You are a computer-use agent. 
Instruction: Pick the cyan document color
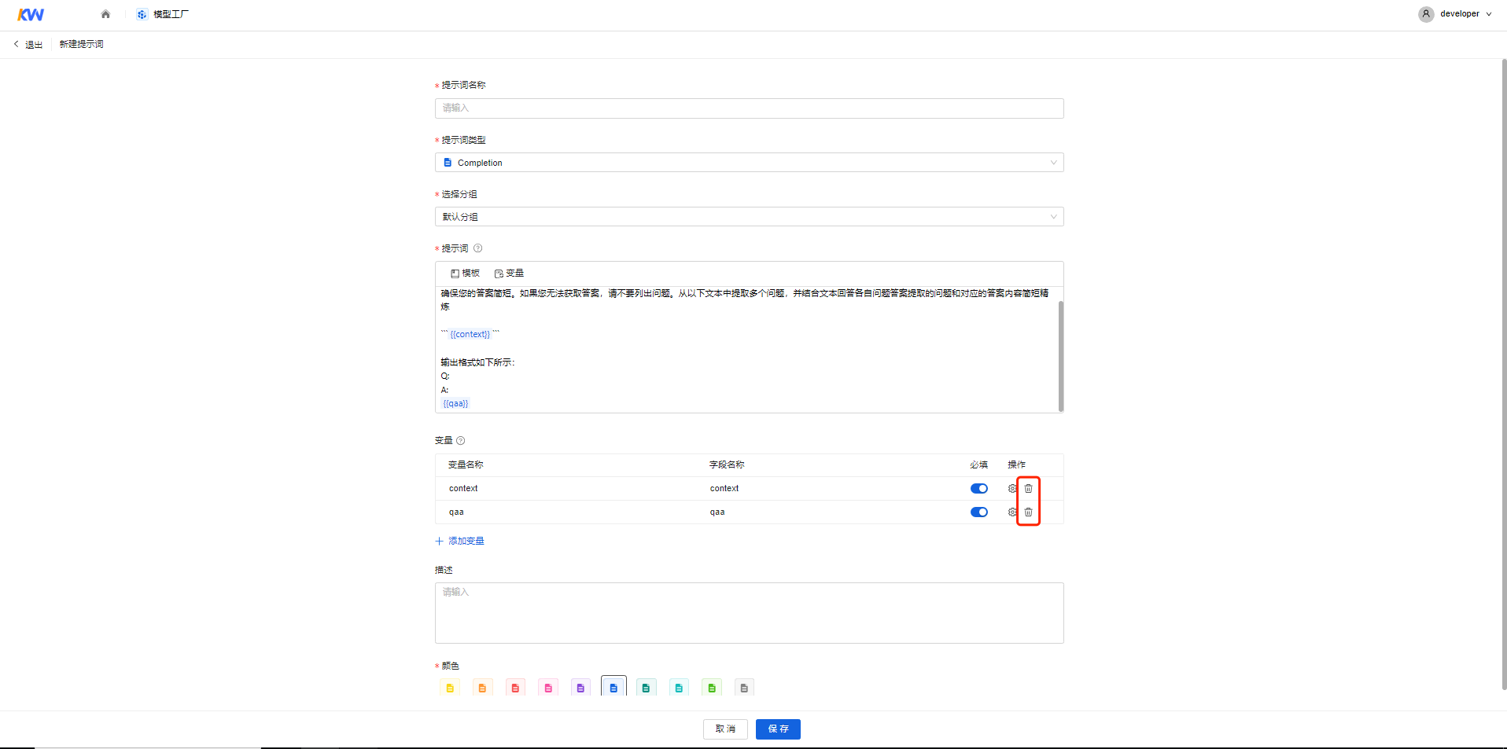[x=679, y=688]
